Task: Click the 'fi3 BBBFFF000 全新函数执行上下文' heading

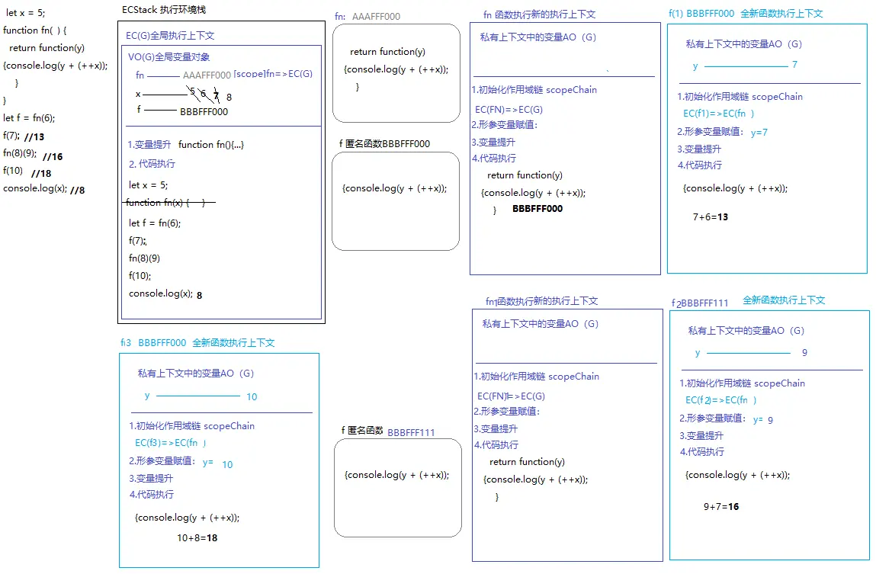Action: point(197,343)
